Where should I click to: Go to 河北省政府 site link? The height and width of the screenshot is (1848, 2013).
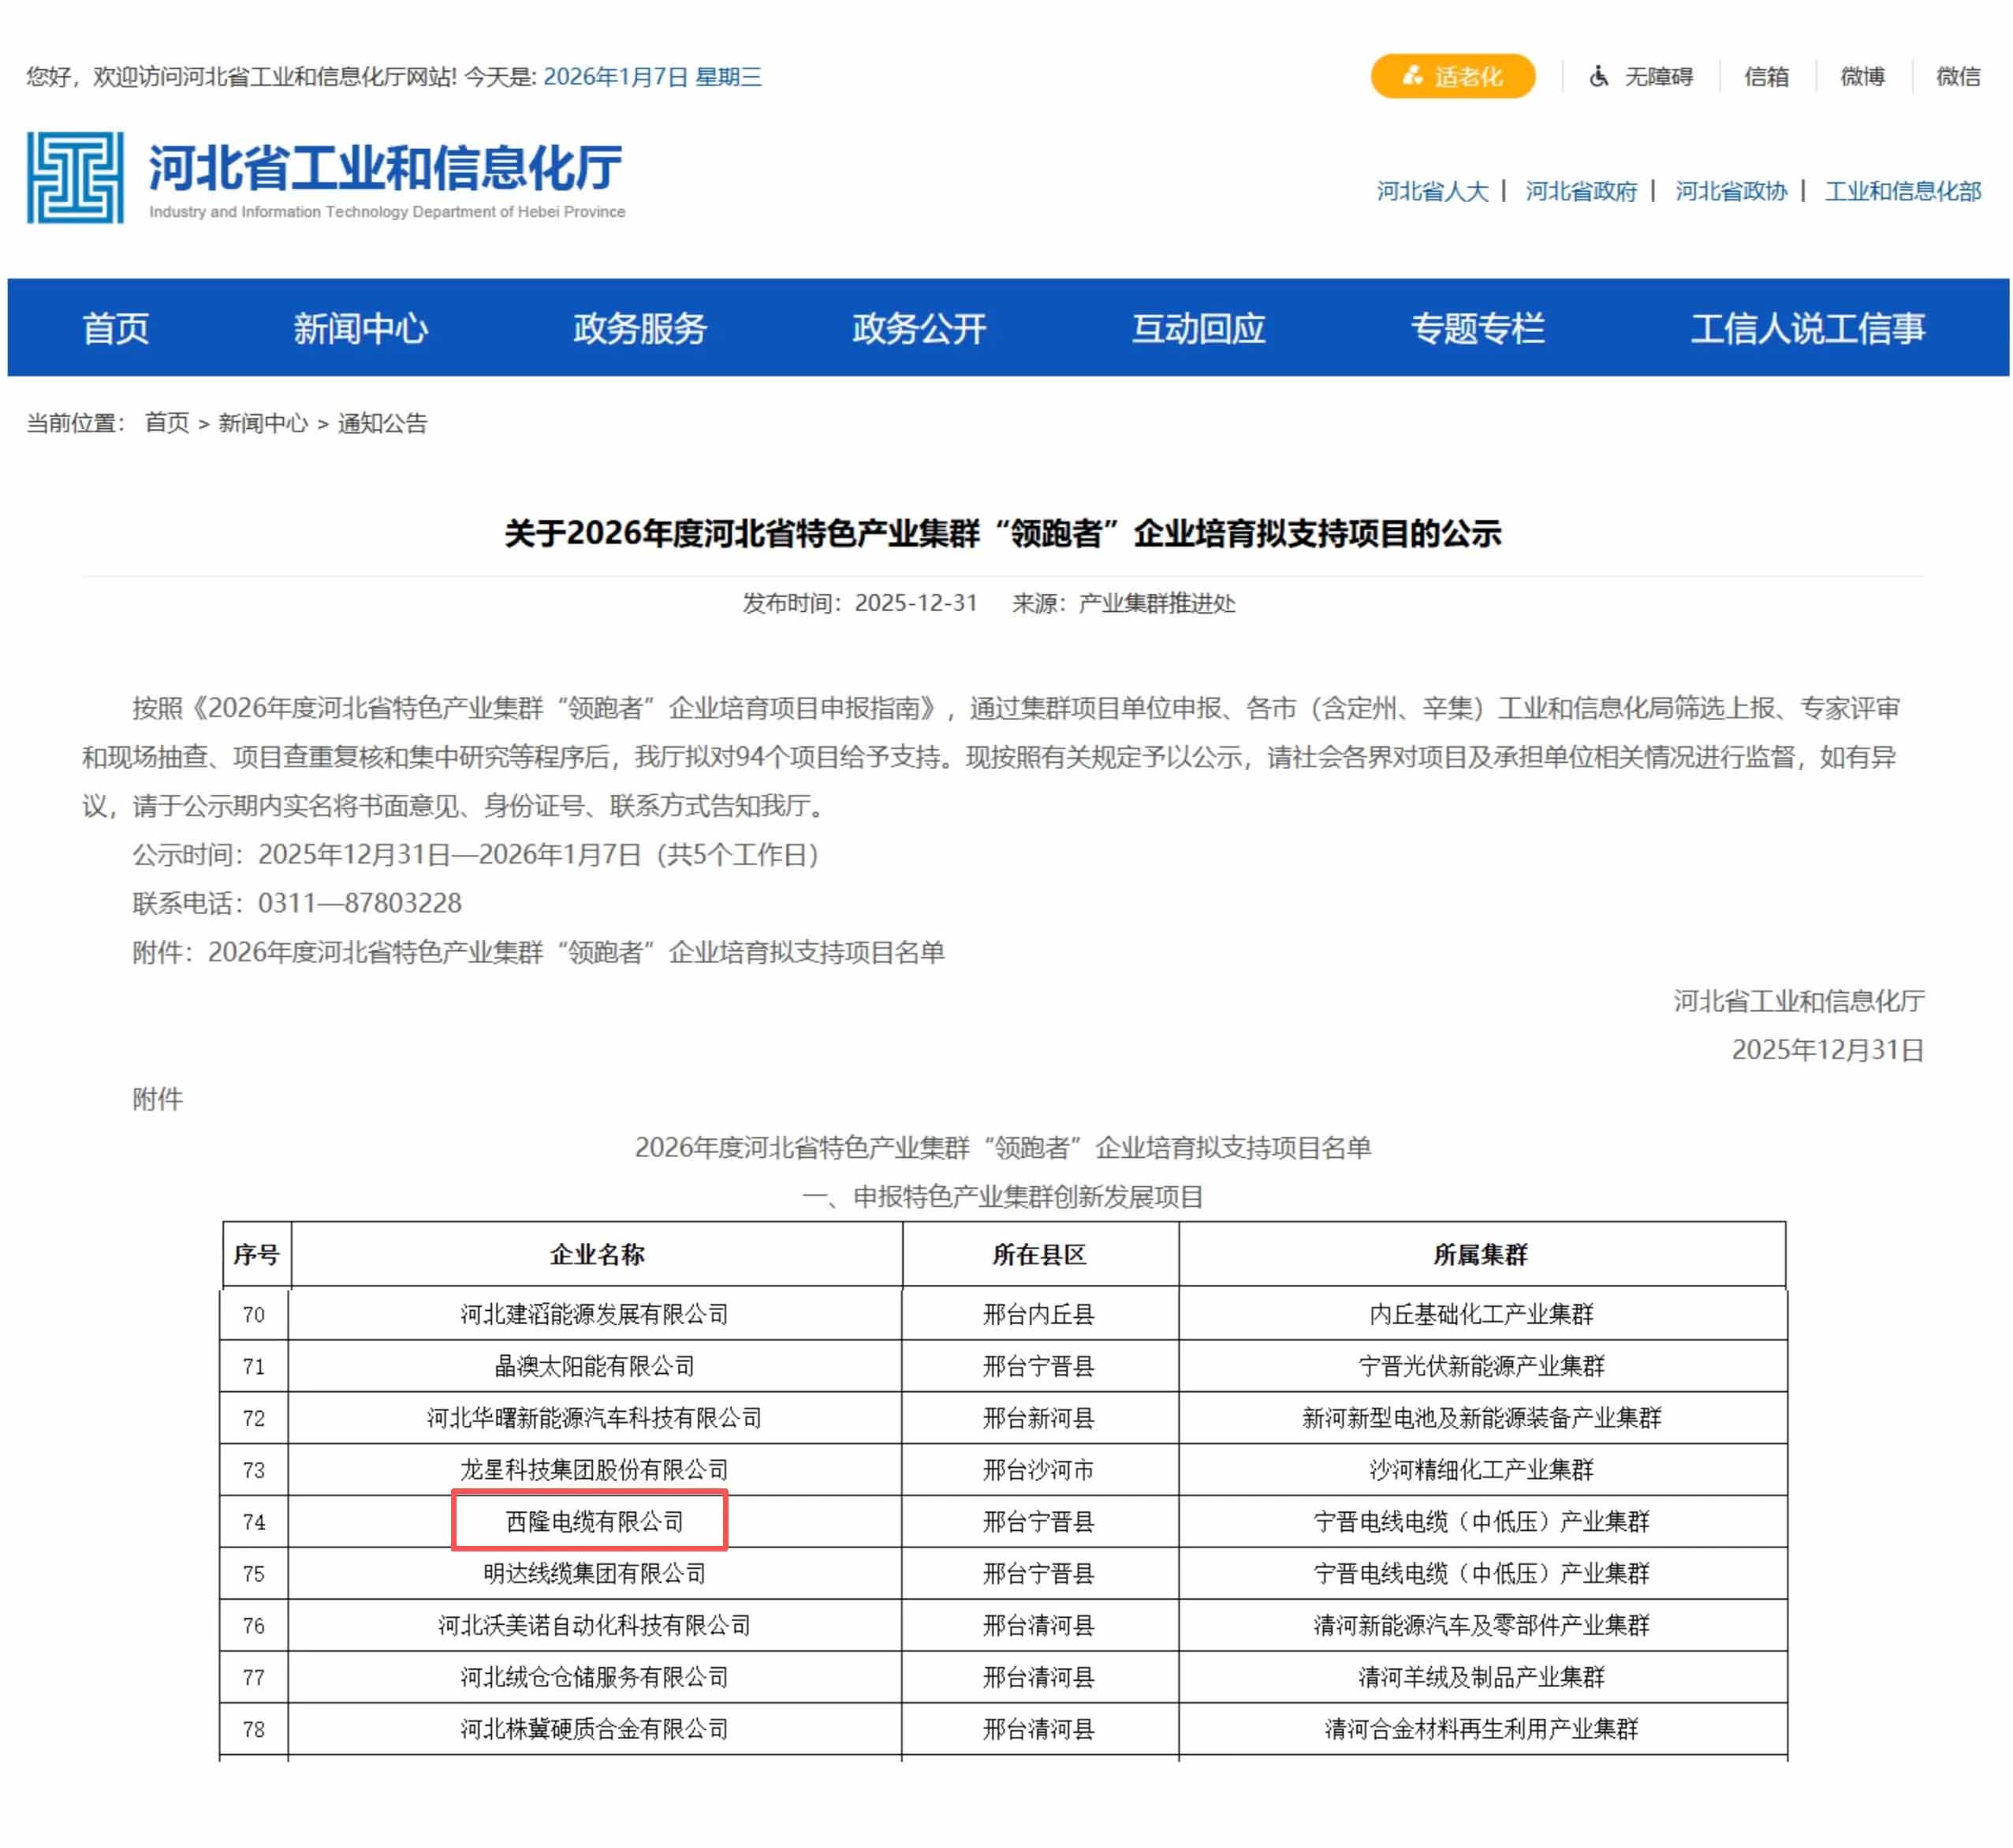1580,191
